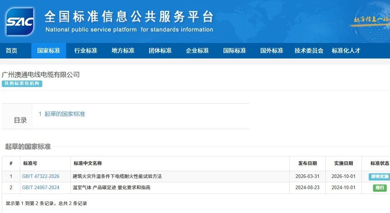Open 地方标准 navigation item

[x=123, y=51]
